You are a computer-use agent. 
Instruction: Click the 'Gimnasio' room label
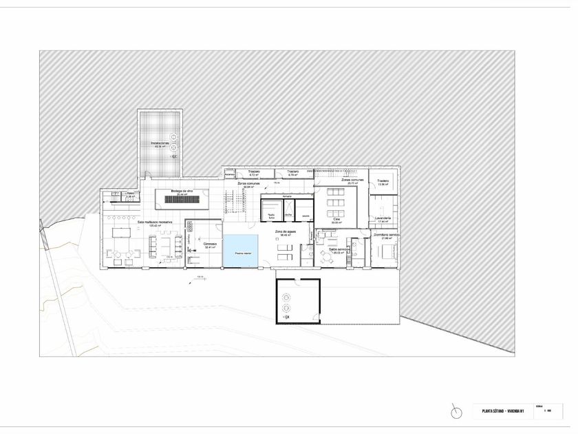coord(210,245)
